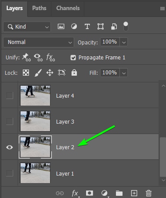Image resolution: width=166 pixels, height=198 pixels.
Task: Lock transparent pixels icon
Action: tap(26, 73)
